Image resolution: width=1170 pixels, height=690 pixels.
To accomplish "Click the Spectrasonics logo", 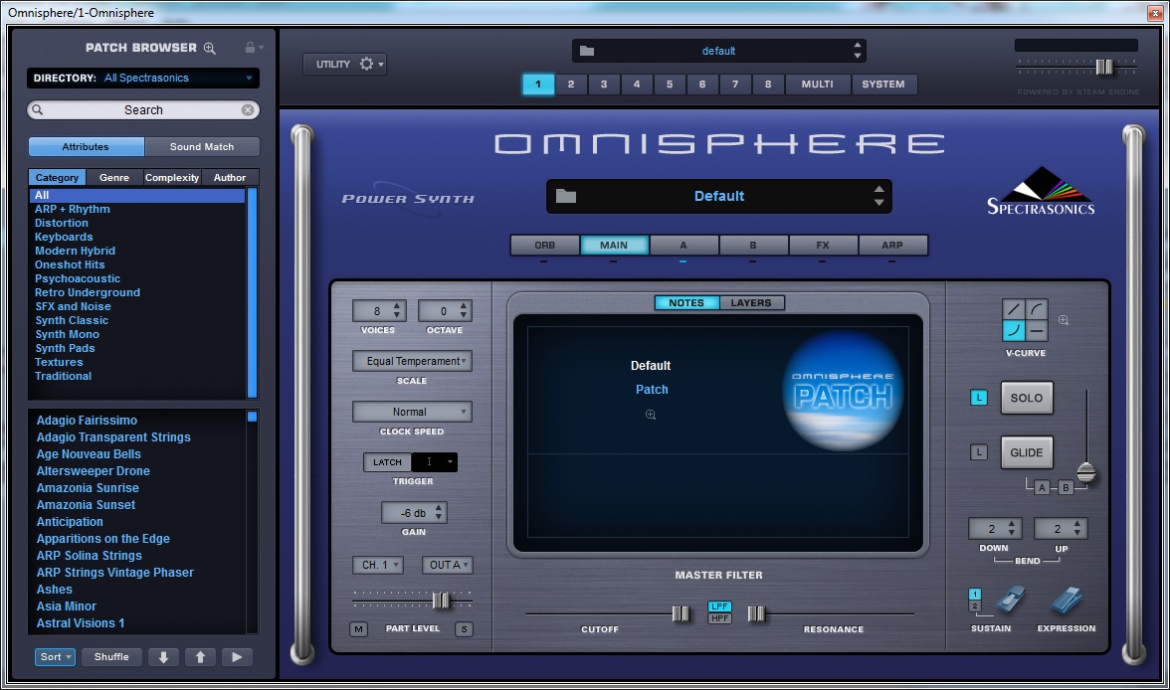I will coord(1041,193).
